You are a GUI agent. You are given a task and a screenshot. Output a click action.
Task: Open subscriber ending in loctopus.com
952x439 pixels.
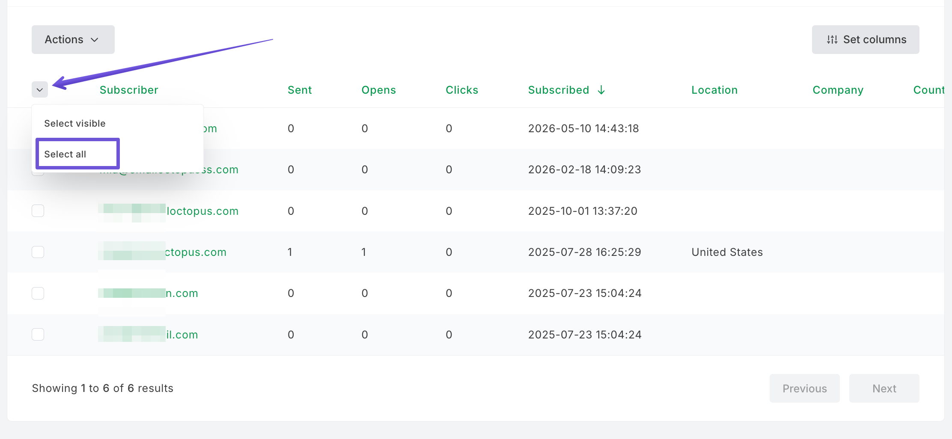[x=168, y=211]
